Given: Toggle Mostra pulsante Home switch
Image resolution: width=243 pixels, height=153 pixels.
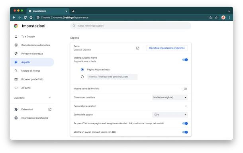Looking at the screenshot, I should [x=185, y=60].
